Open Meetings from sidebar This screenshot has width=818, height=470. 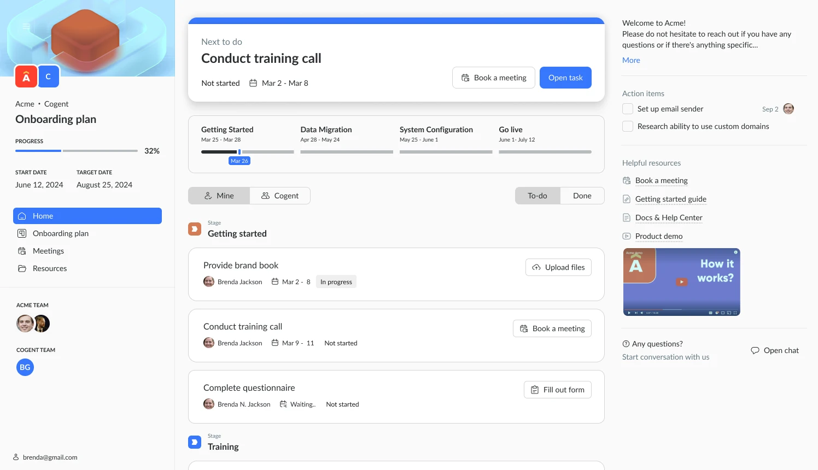tap(87, 251)
